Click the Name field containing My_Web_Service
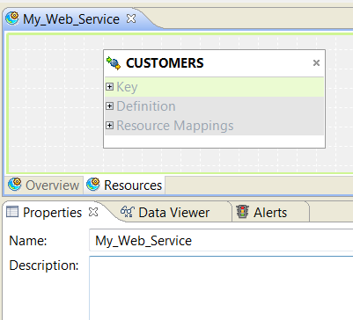This screenshot has width=353, height=320. point(221,240)
